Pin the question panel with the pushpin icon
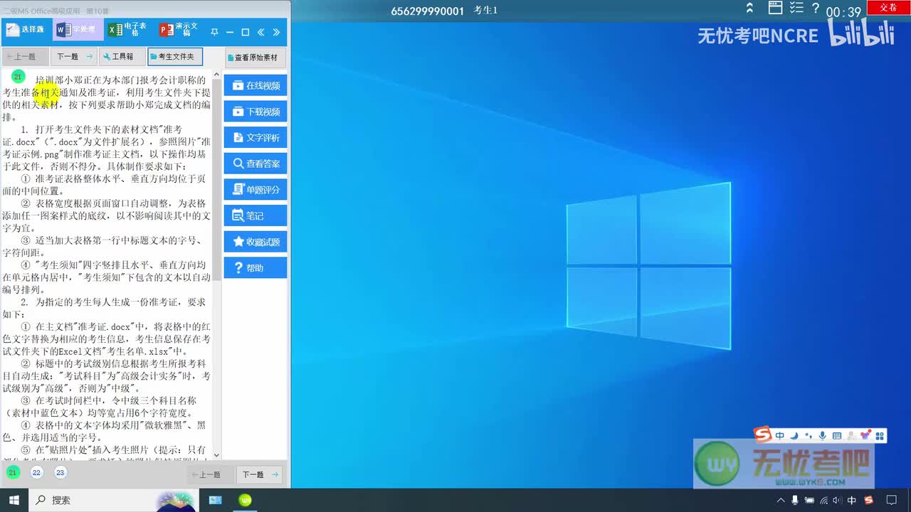Viewport: 911px width, 512px height. [x=214, y=32]
